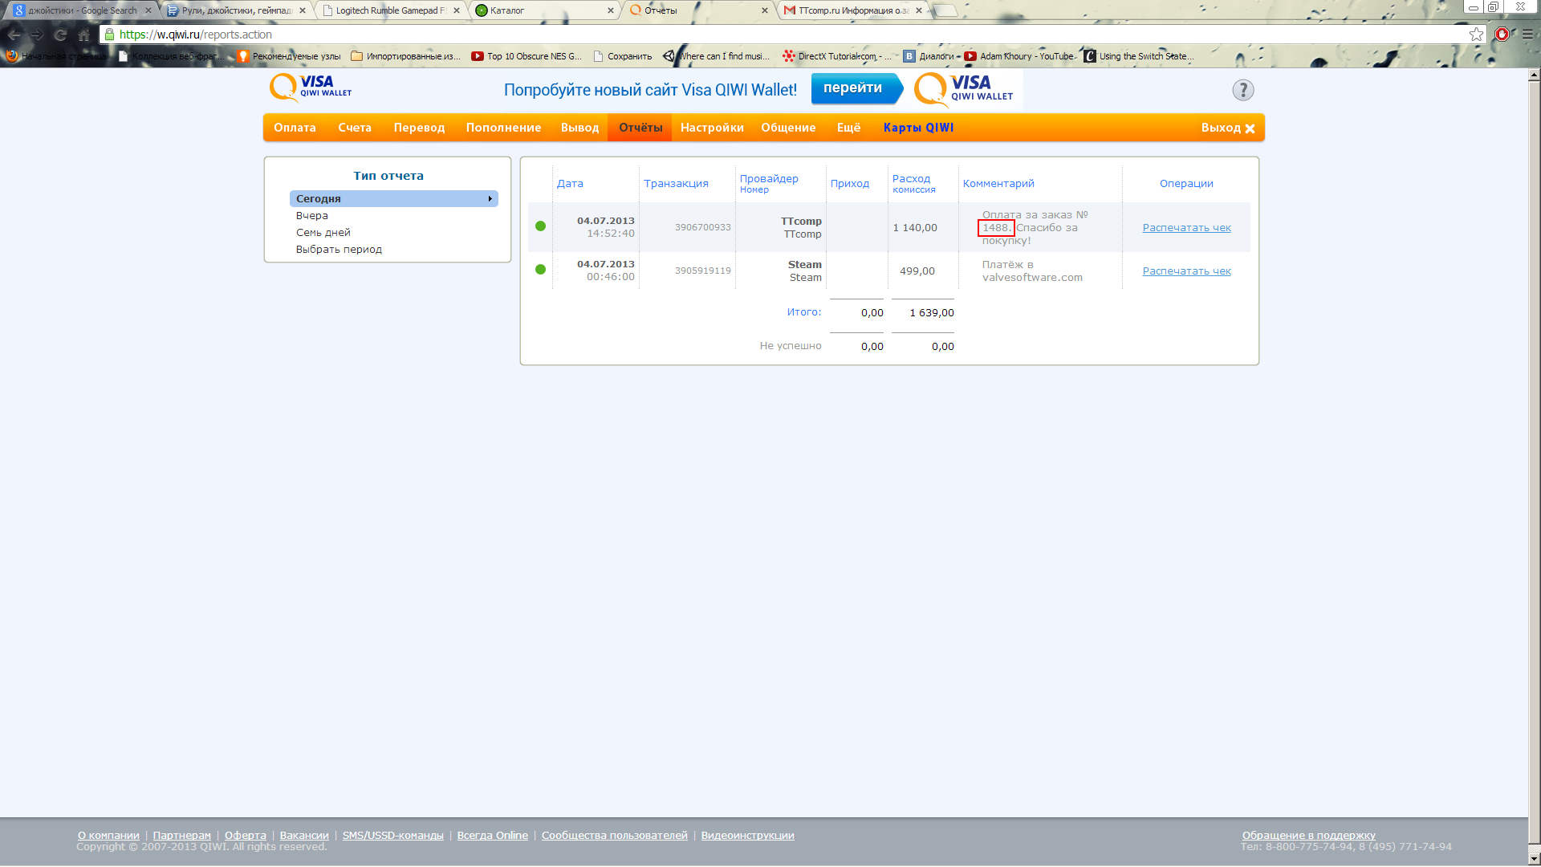This screenshot has width=1541, height=867.
Task: Bookmark page with the star icon
Action: pyautogui.click(x=1476, y=35)
